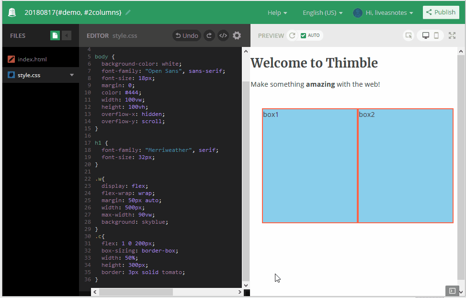Toggle the AUTO refresh checkbox
This screenshot has width=466, height=298.
point(303,35)
